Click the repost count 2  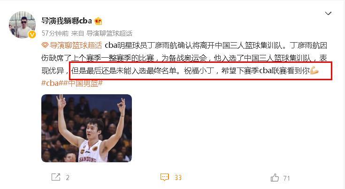(68, 178)
